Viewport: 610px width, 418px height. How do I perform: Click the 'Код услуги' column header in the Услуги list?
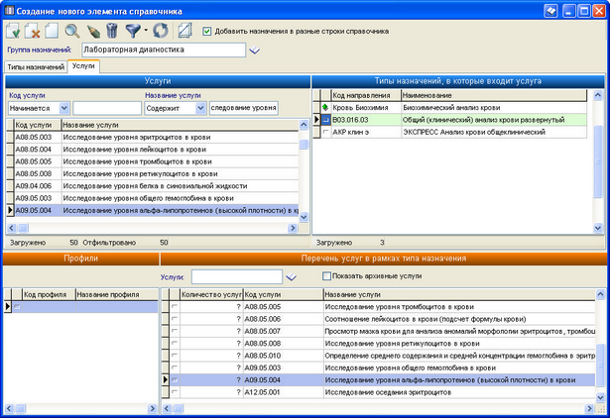38,125
